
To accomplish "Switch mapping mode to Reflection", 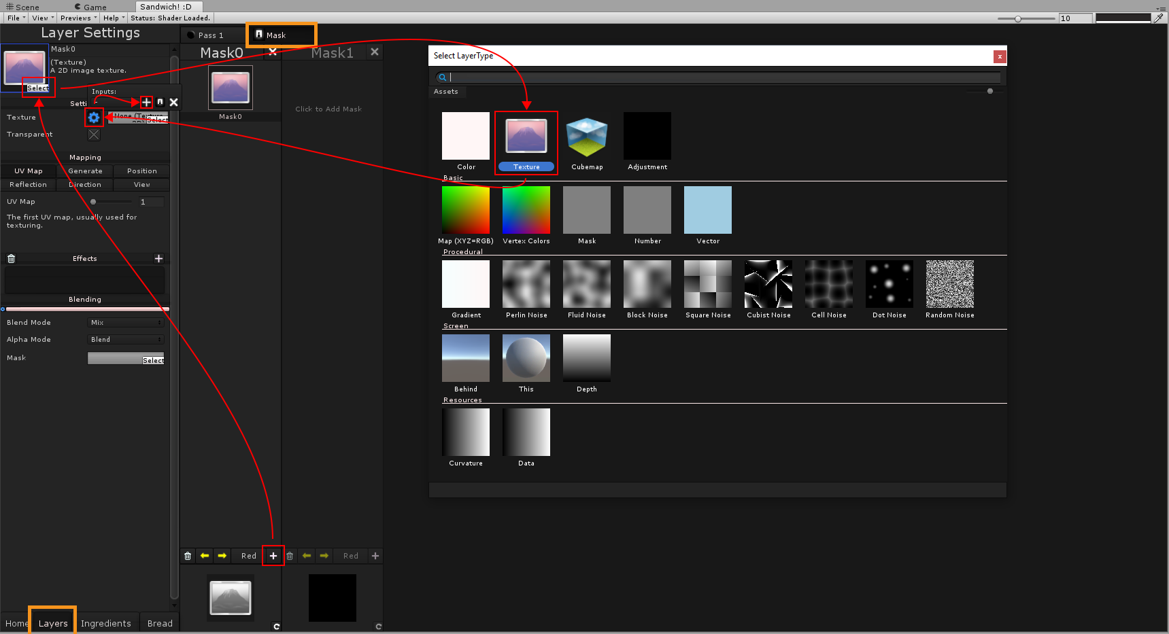I will [x=29, y=185].
